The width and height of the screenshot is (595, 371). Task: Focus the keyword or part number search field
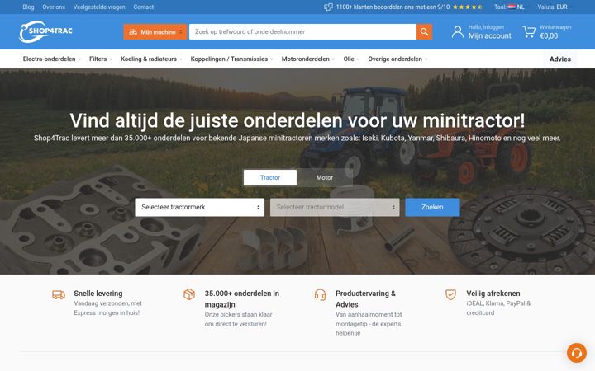point(302,32)
